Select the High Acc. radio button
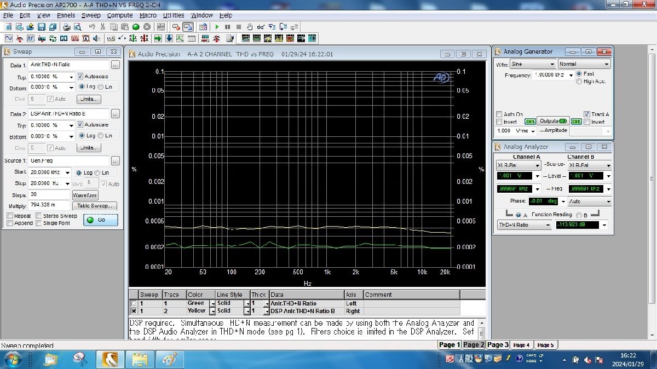This screenshot has height=369, width=657. (579, 82)
